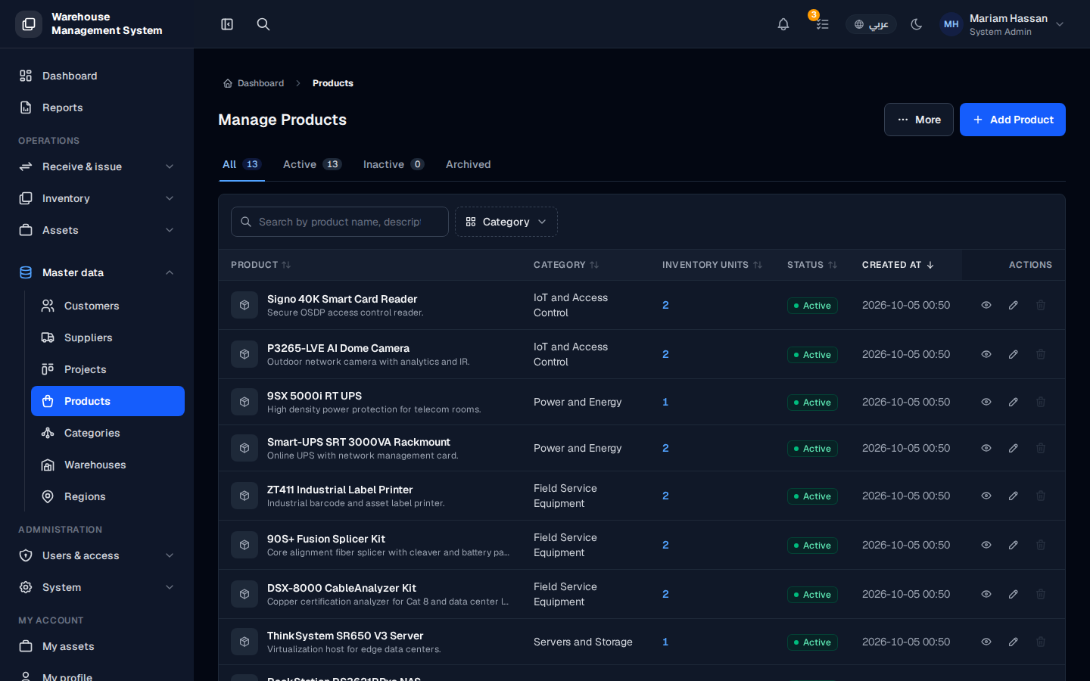
Task: Open the Projects page
Action: point(107,369)
